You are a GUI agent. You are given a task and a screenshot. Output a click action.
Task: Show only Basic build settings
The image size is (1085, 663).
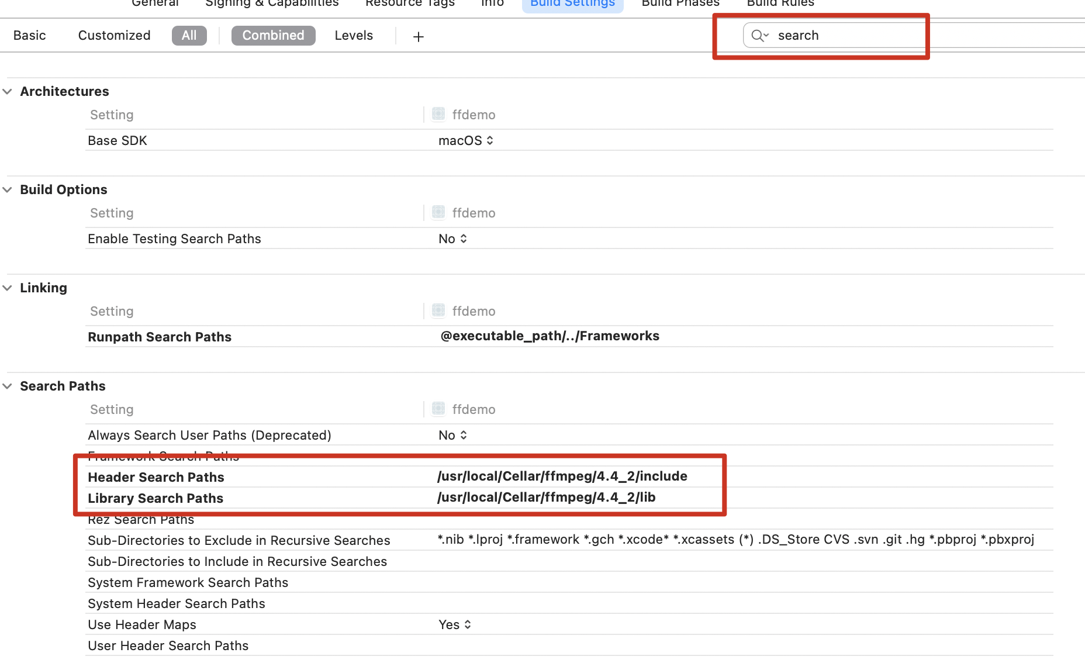click(x=30, y=36)
